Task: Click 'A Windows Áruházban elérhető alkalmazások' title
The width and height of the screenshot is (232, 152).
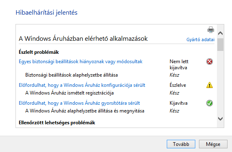Action: (x=83, y=39)
